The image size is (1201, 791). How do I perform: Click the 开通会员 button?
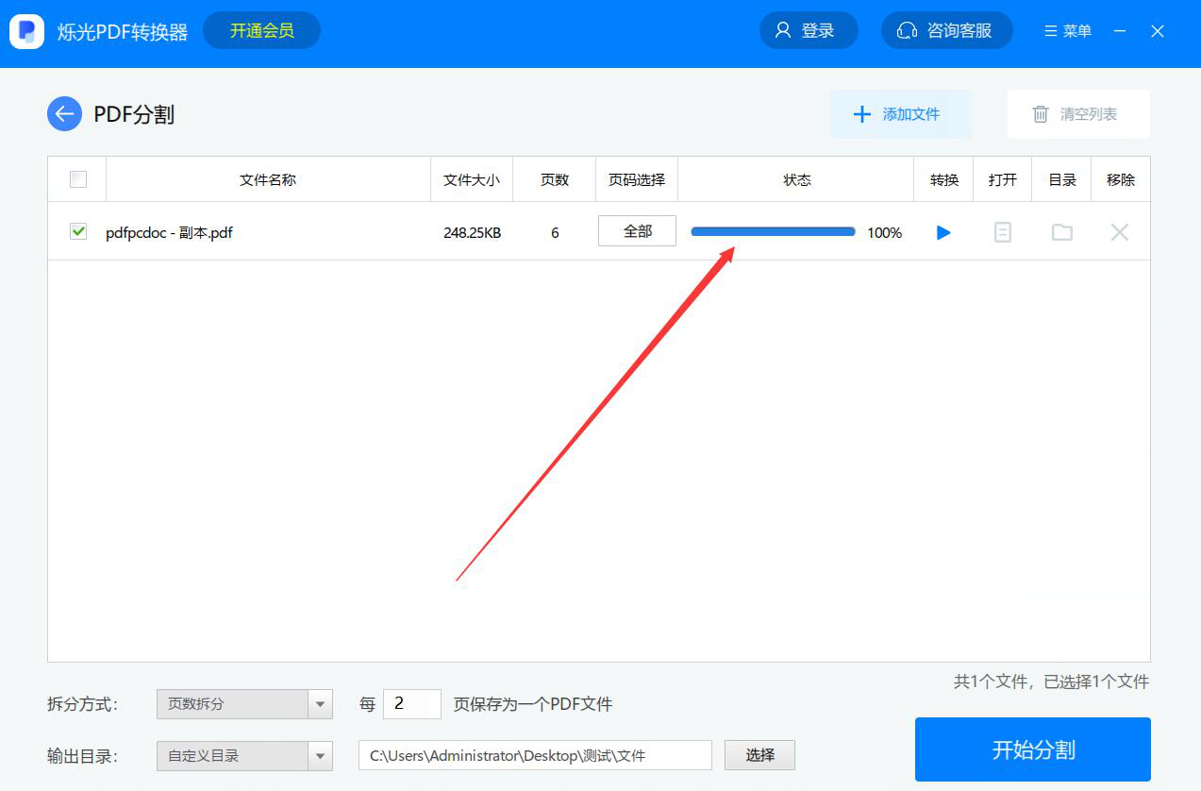coord(261,30)
